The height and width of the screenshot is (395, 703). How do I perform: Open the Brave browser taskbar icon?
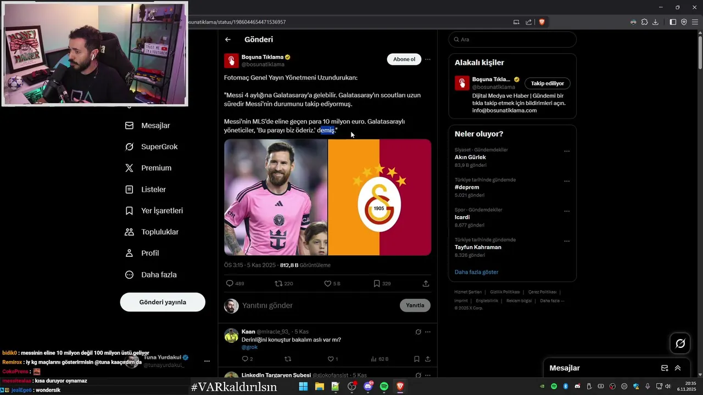(400, 387)
